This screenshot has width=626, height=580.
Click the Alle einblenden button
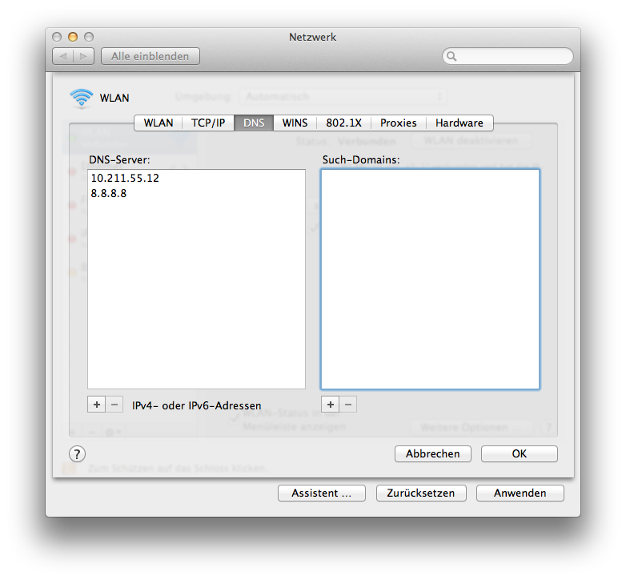150,56
